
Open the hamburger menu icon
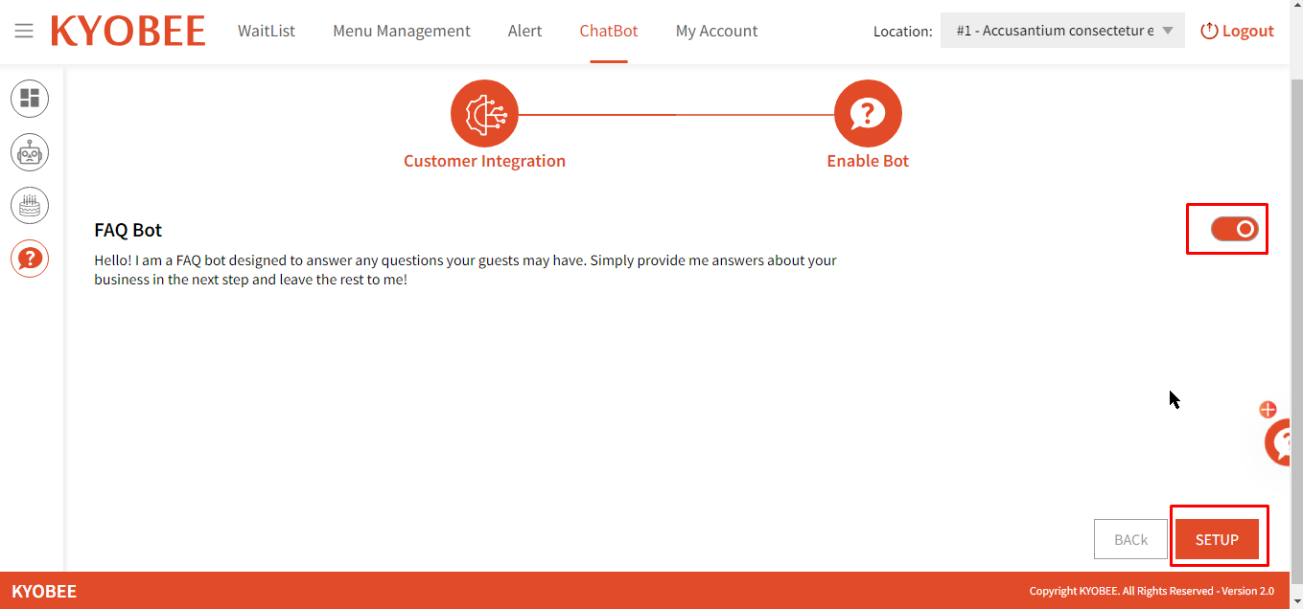click(x=24, y=31)
